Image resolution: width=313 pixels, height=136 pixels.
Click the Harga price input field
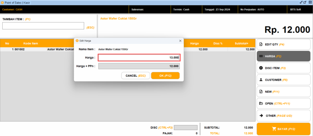[x=139, y=58]
